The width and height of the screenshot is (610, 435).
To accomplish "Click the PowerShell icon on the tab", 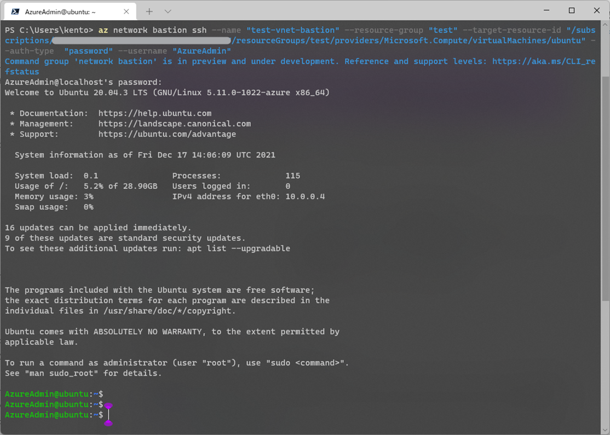I will tap(15, 11).
